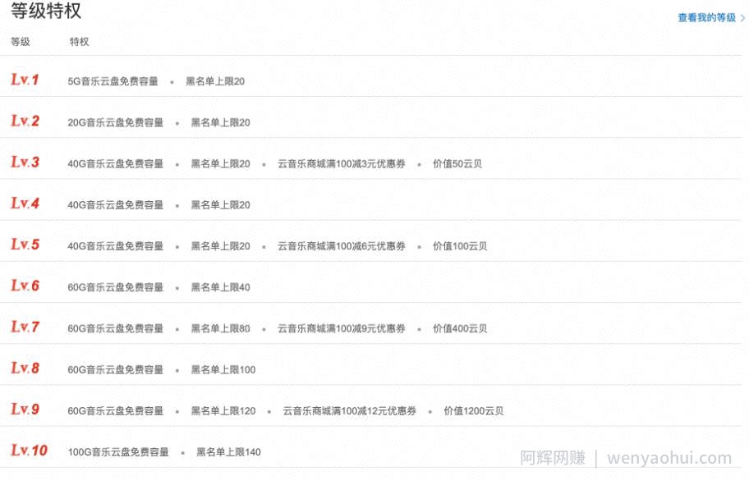Screen dimensions: 749x485
Task: Select the text 价值100云贝
Action: coord(460,246)
